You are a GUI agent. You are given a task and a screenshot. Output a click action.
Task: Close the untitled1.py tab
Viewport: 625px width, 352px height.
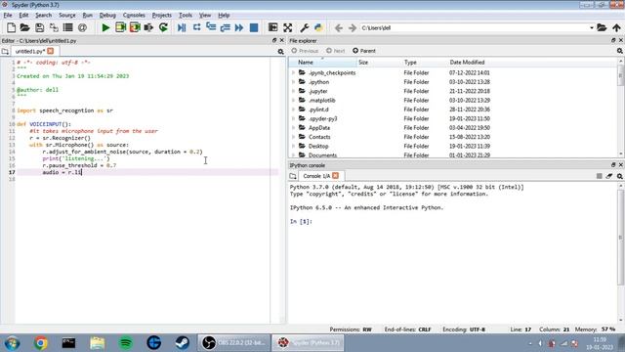pos(50,51)
